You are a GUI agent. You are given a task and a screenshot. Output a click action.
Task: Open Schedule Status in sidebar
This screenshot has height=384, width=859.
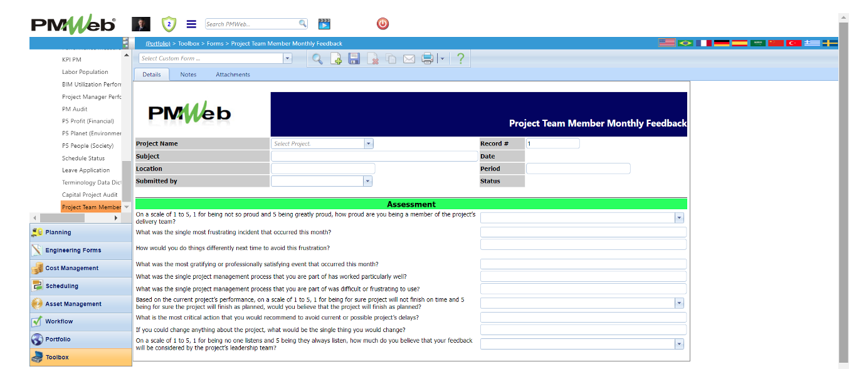pos(83,158)
